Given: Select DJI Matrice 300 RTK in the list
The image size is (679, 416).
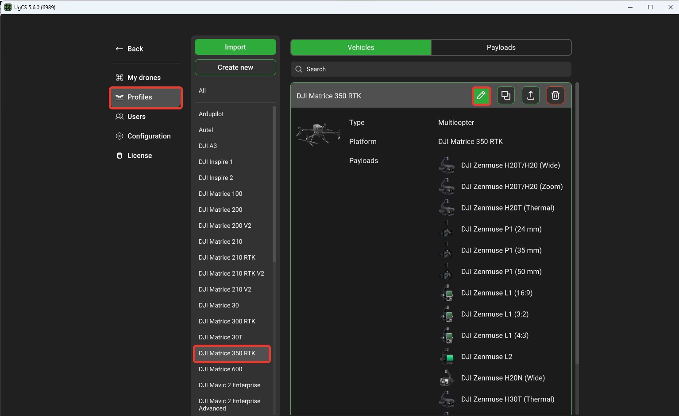Looking at the screenshot, I should [x=234, y=321].
